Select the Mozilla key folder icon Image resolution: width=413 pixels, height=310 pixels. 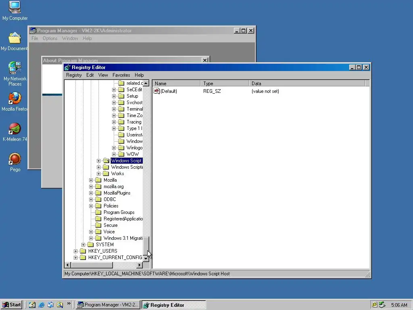pyautogui.click(x=98, y=180)
